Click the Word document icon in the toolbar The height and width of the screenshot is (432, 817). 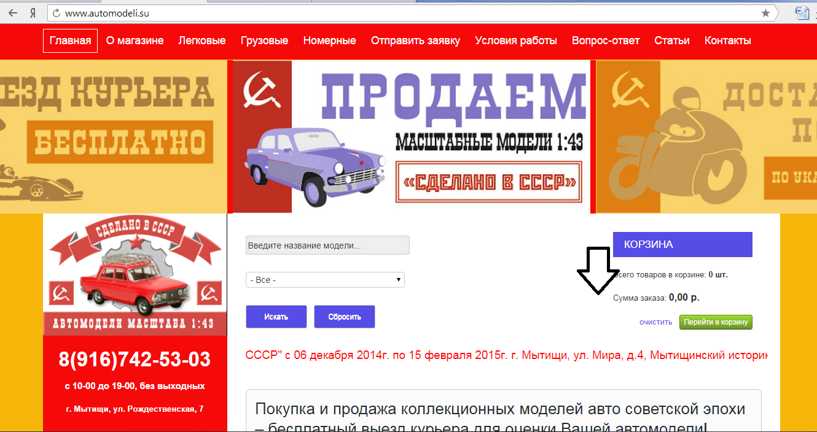[x=801, y=12]
